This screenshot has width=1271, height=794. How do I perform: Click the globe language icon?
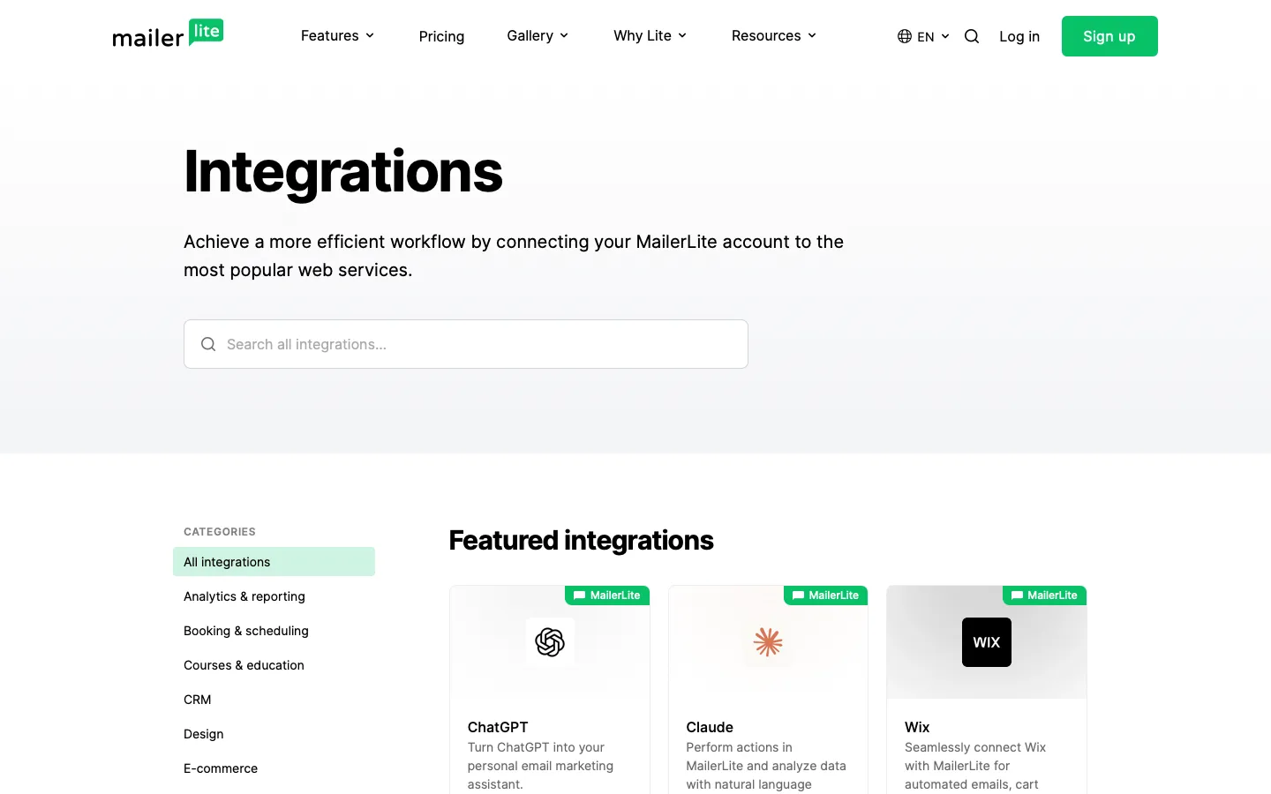905,36
